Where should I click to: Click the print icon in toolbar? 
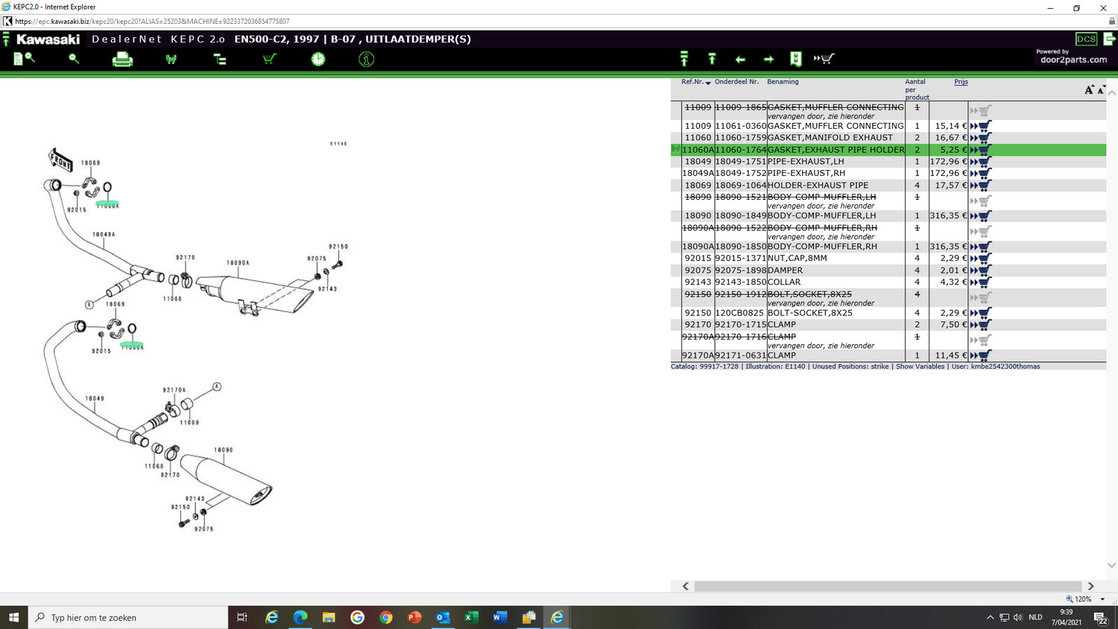coord(122,60)
